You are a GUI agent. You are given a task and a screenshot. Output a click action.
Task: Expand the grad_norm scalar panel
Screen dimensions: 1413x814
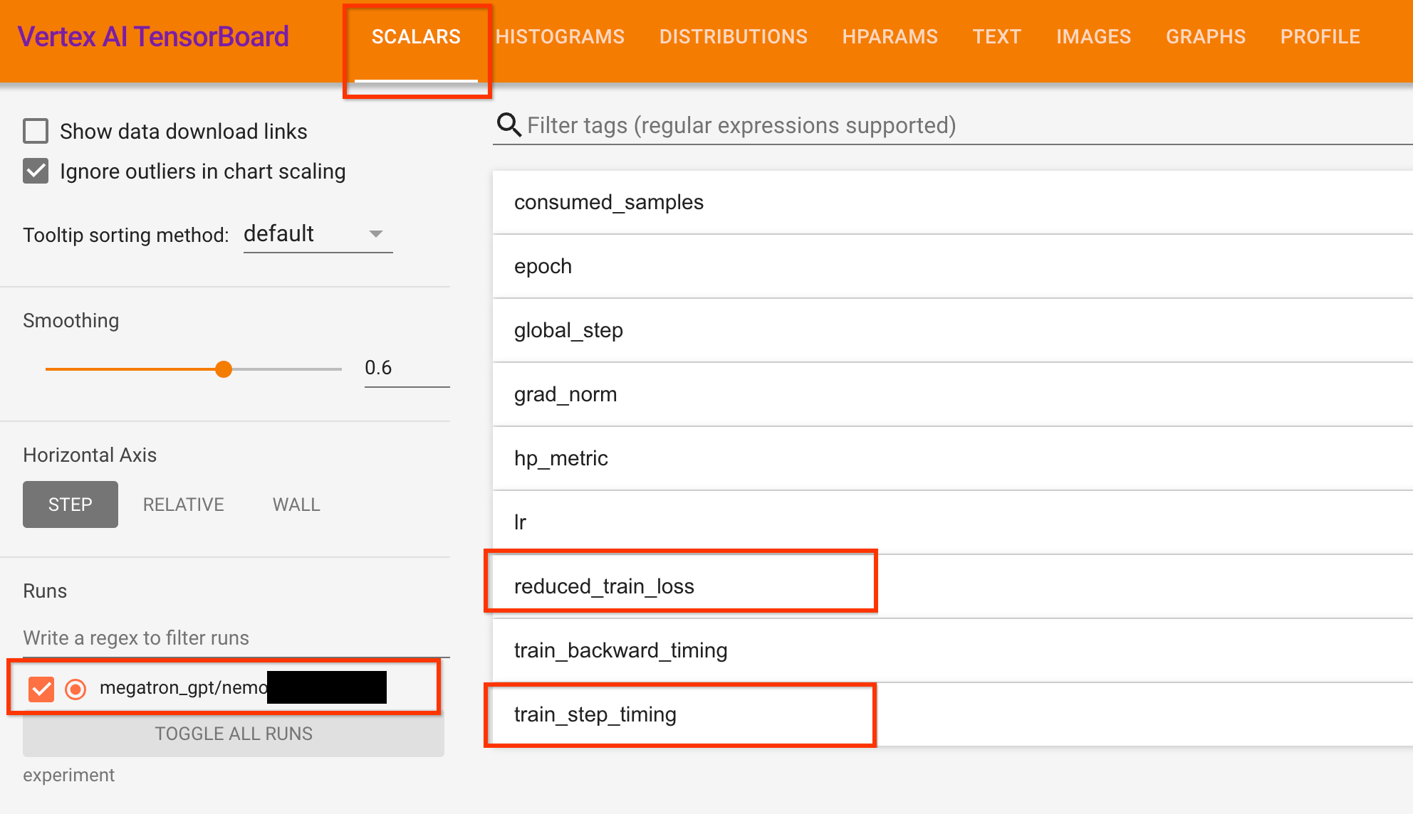tap(565, 394)
